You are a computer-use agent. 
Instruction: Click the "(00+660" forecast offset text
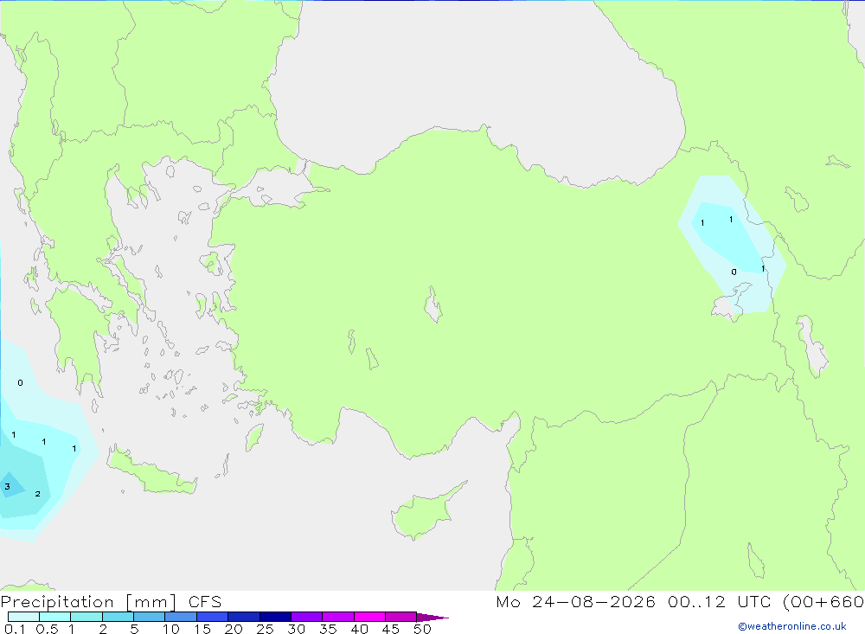[x=823, y=602]
